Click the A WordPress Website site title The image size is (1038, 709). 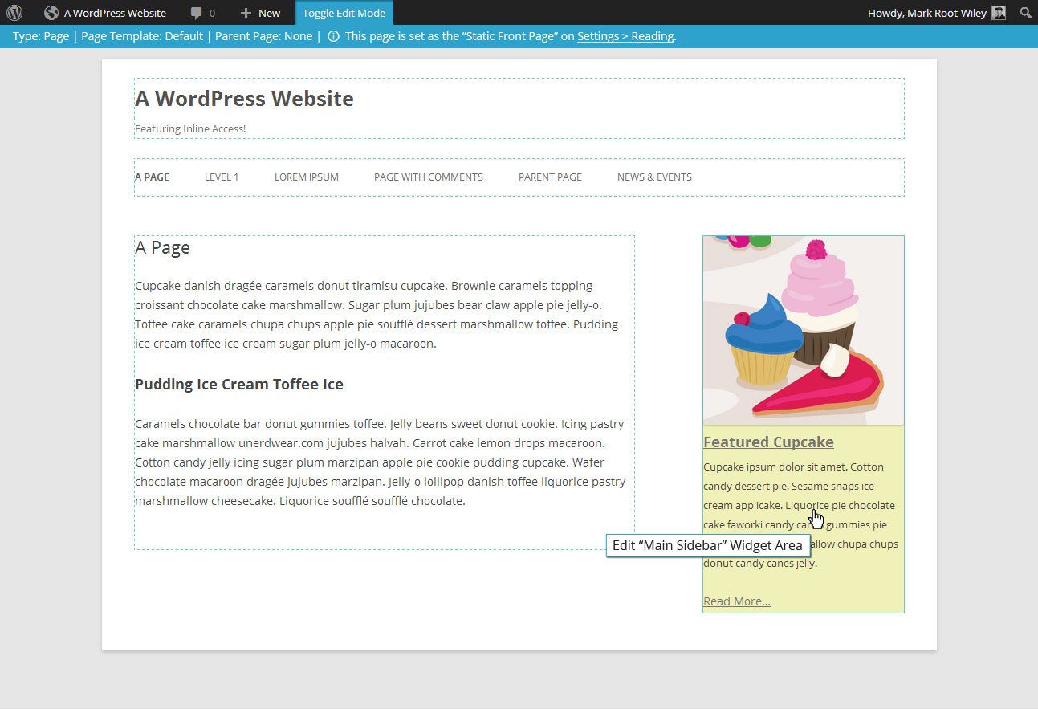click(x=244, y=99)
